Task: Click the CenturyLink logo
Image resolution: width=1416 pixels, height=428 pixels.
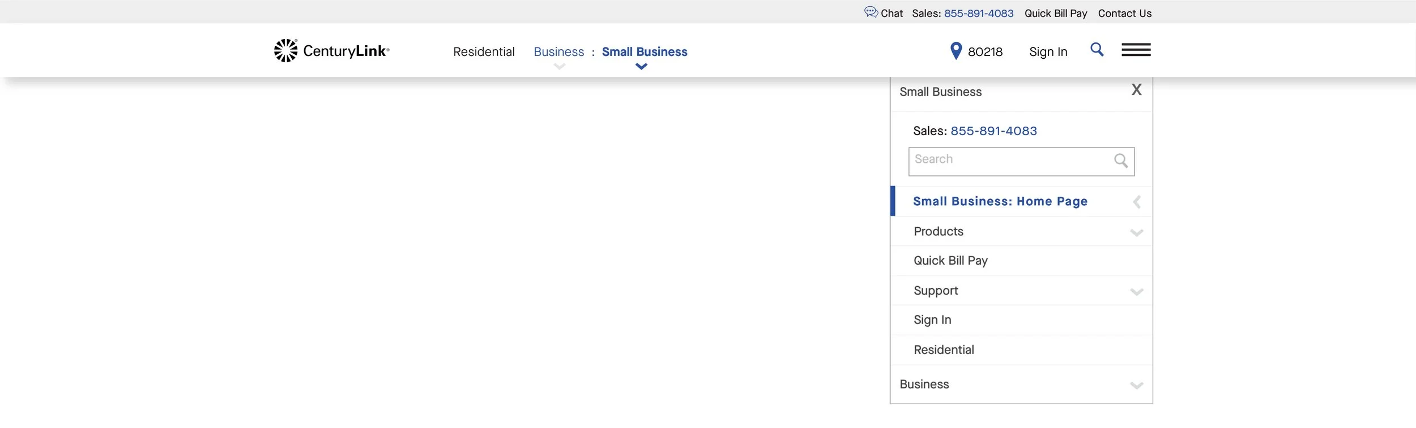Action: point(332,51)
